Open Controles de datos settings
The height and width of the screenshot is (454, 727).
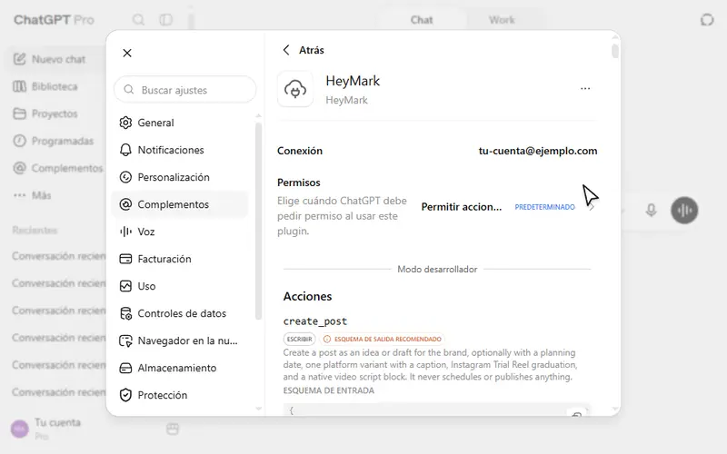click(180, 313)
